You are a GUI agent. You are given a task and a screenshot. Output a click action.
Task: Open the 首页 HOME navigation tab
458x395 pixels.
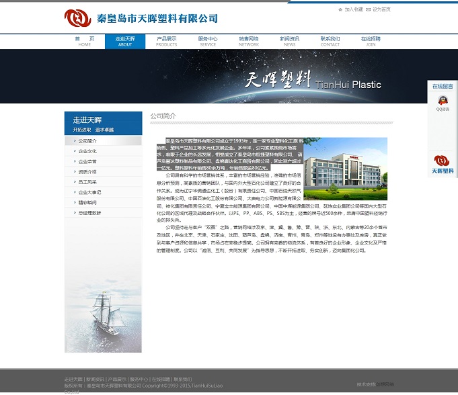85,41
